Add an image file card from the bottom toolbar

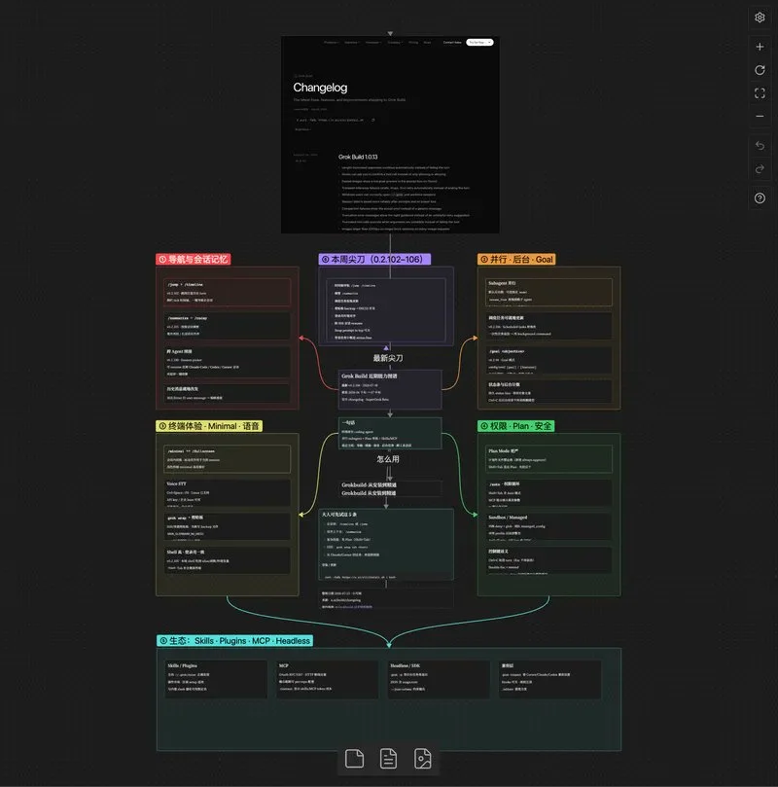[422, 759]
